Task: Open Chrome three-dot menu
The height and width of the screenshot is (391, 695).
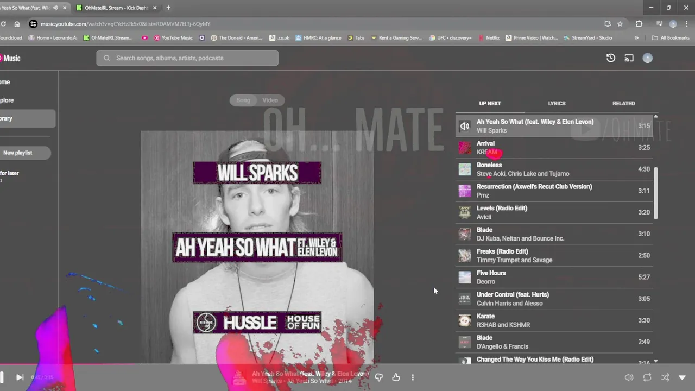Action: coord(686,24)
